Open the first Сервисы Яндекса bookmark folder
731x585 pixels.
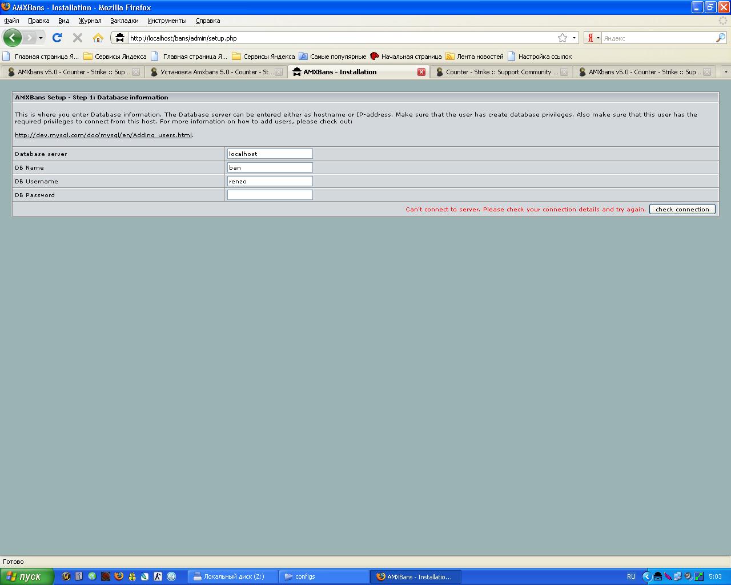tap(115, 57)
